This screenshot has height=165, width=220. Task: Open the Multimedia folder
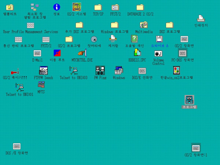click(143, 25)
